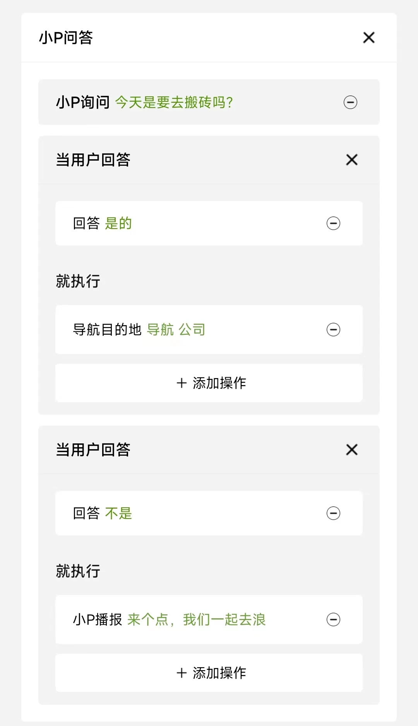Open the 导航 option in the destination row
This screenshot has width=418, height=726.
pos(161,330)
